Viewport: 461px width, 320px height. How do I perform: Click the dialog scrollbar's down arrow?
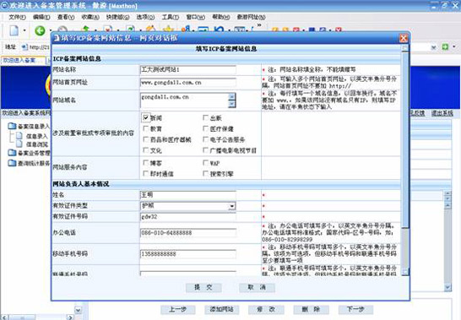tap(405, 272)
